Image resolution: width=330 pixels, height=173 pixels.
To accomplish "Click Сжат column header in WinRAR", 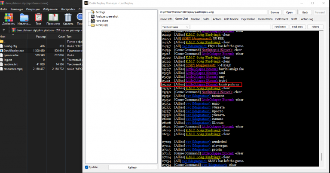I will 61,36.
